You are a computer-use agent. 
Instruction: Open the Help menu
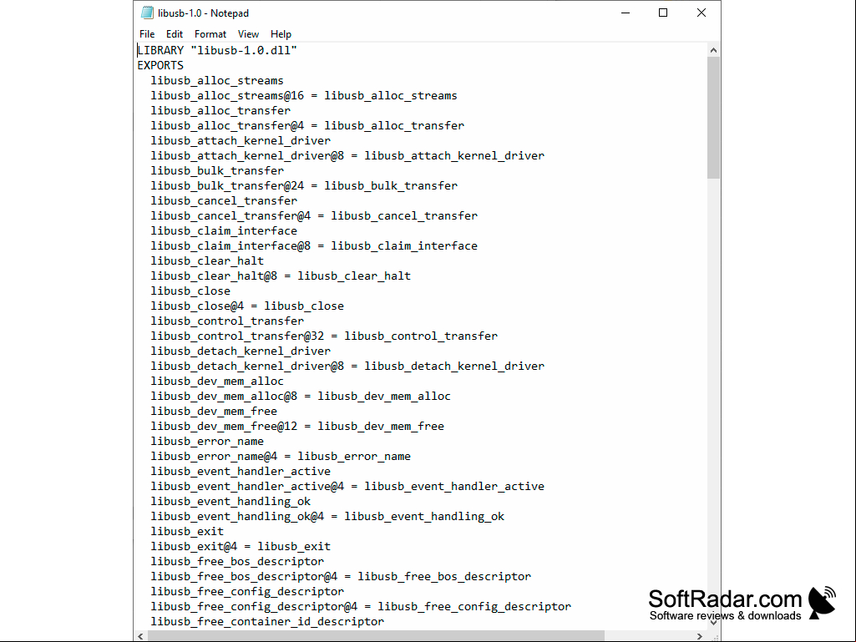(281, 34)
